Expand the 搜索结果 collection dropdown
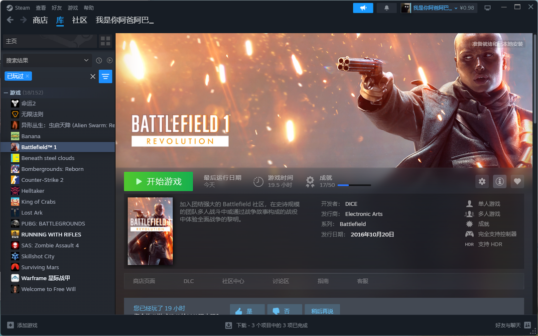This screenshot has height=336, width=538. (47, 60)
